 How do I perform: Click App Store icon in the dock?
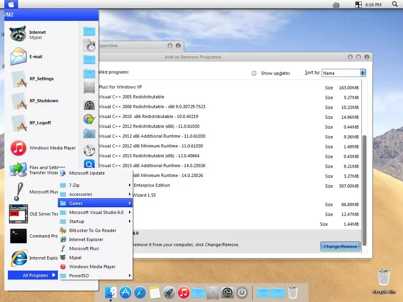(x=126, y=292)
